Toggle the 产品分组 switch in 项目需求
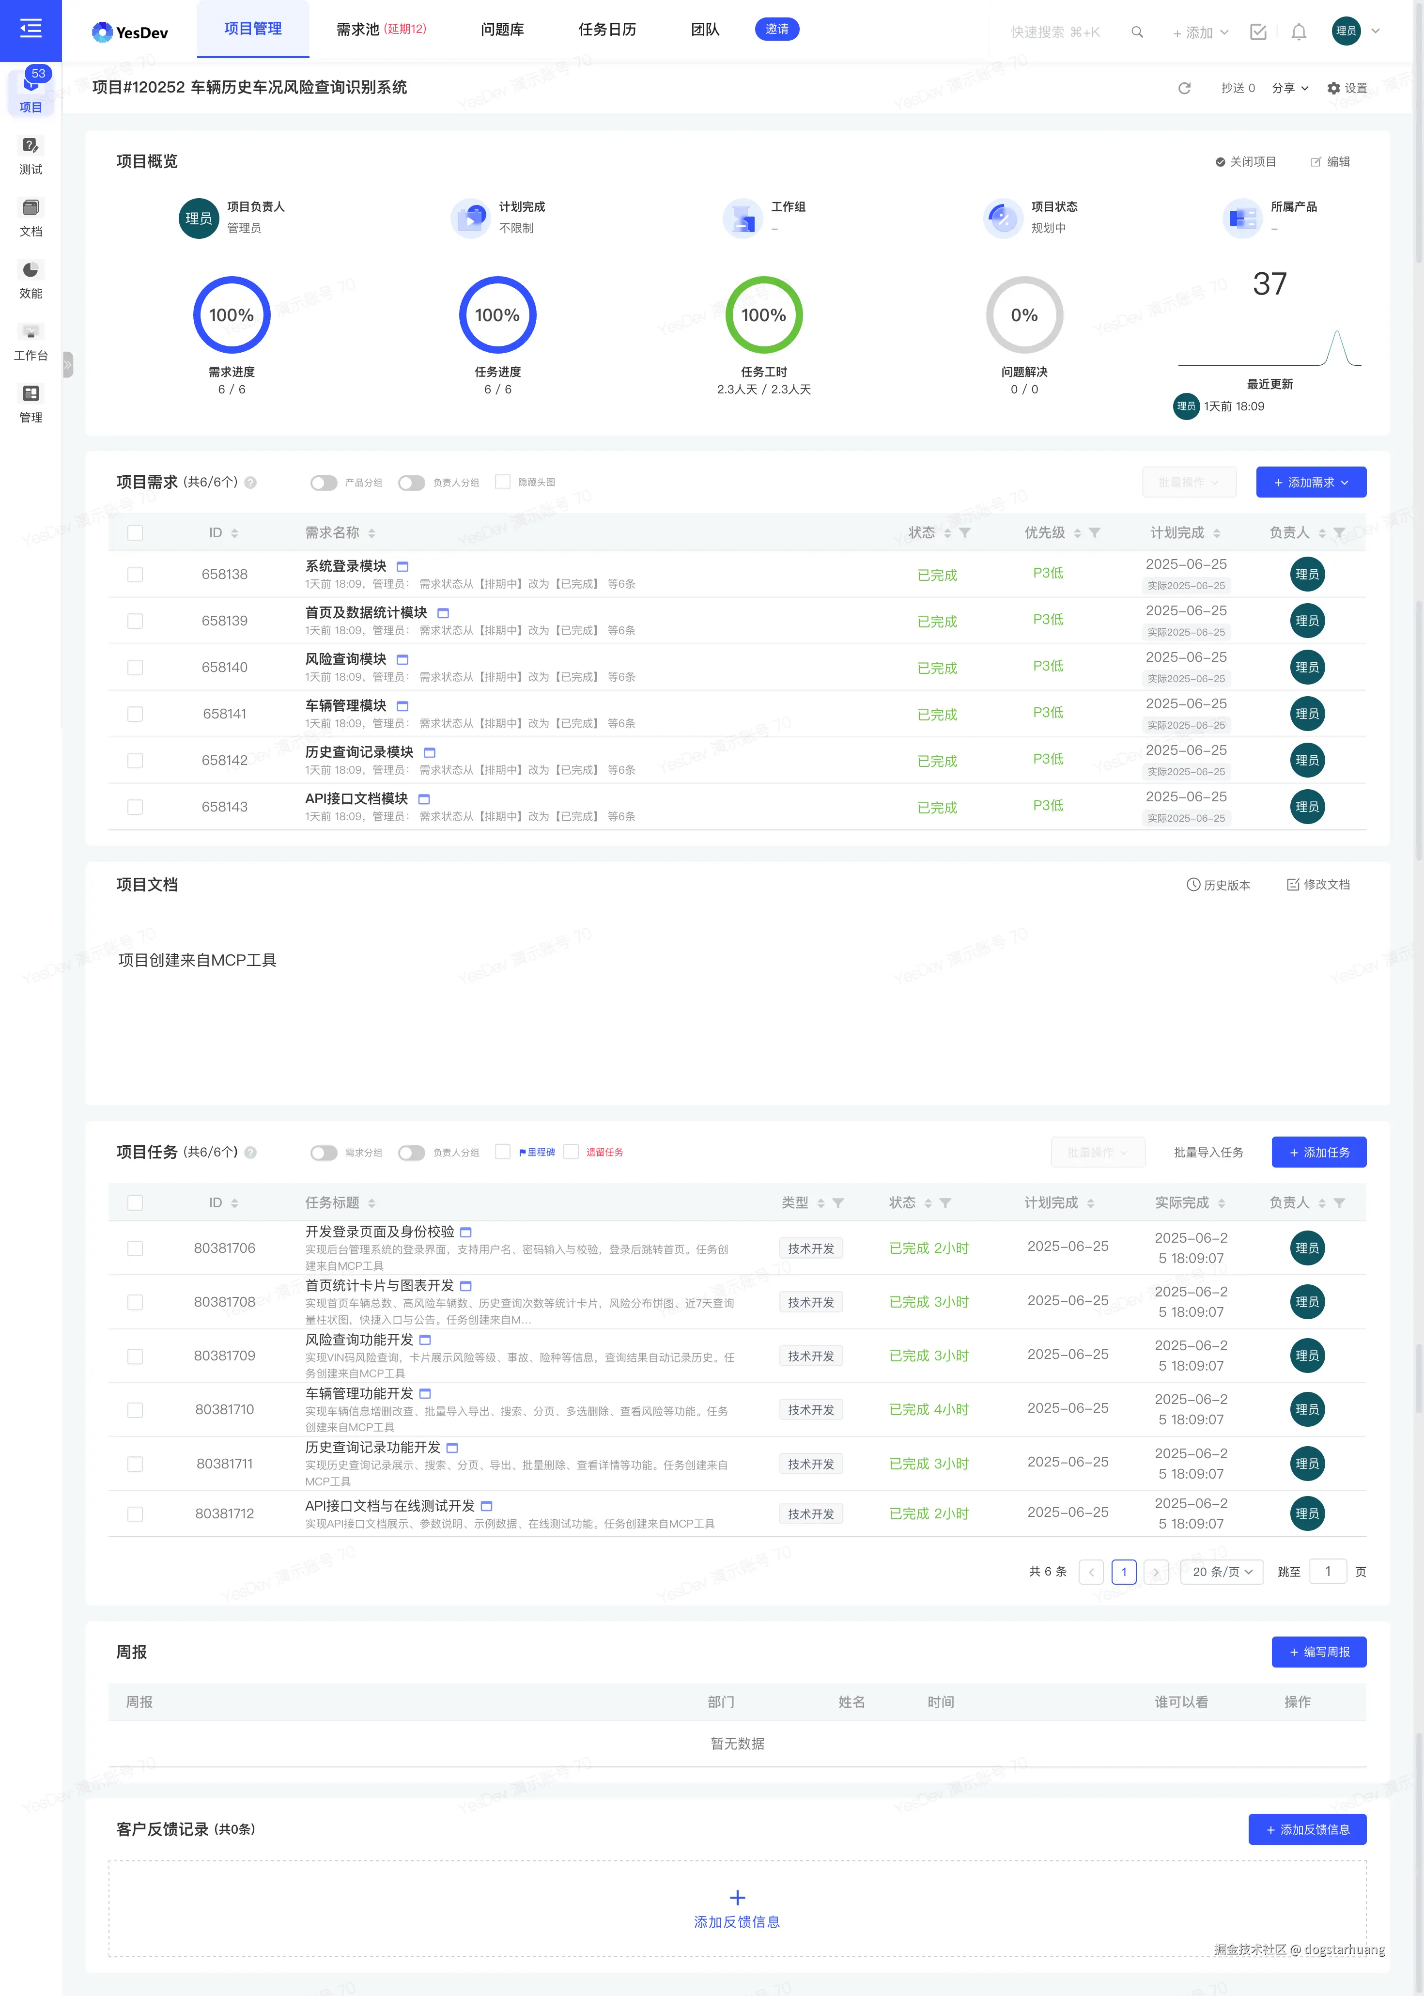The height and width of the screenshot is (1996, 1424). (x=324, y=483)
